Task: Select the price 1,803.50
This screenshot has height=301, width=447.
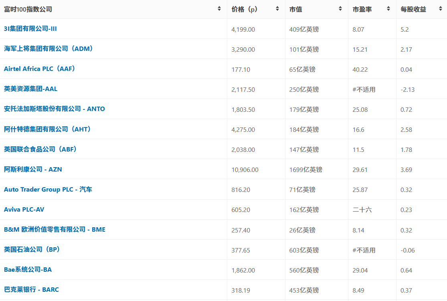Action: pos(243,110)
